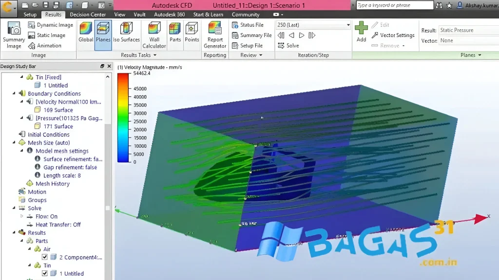Image resolution: width=499 pixels, height=280 pixels.
Task: Click in the keyword search field
Action: coord(395,5)
